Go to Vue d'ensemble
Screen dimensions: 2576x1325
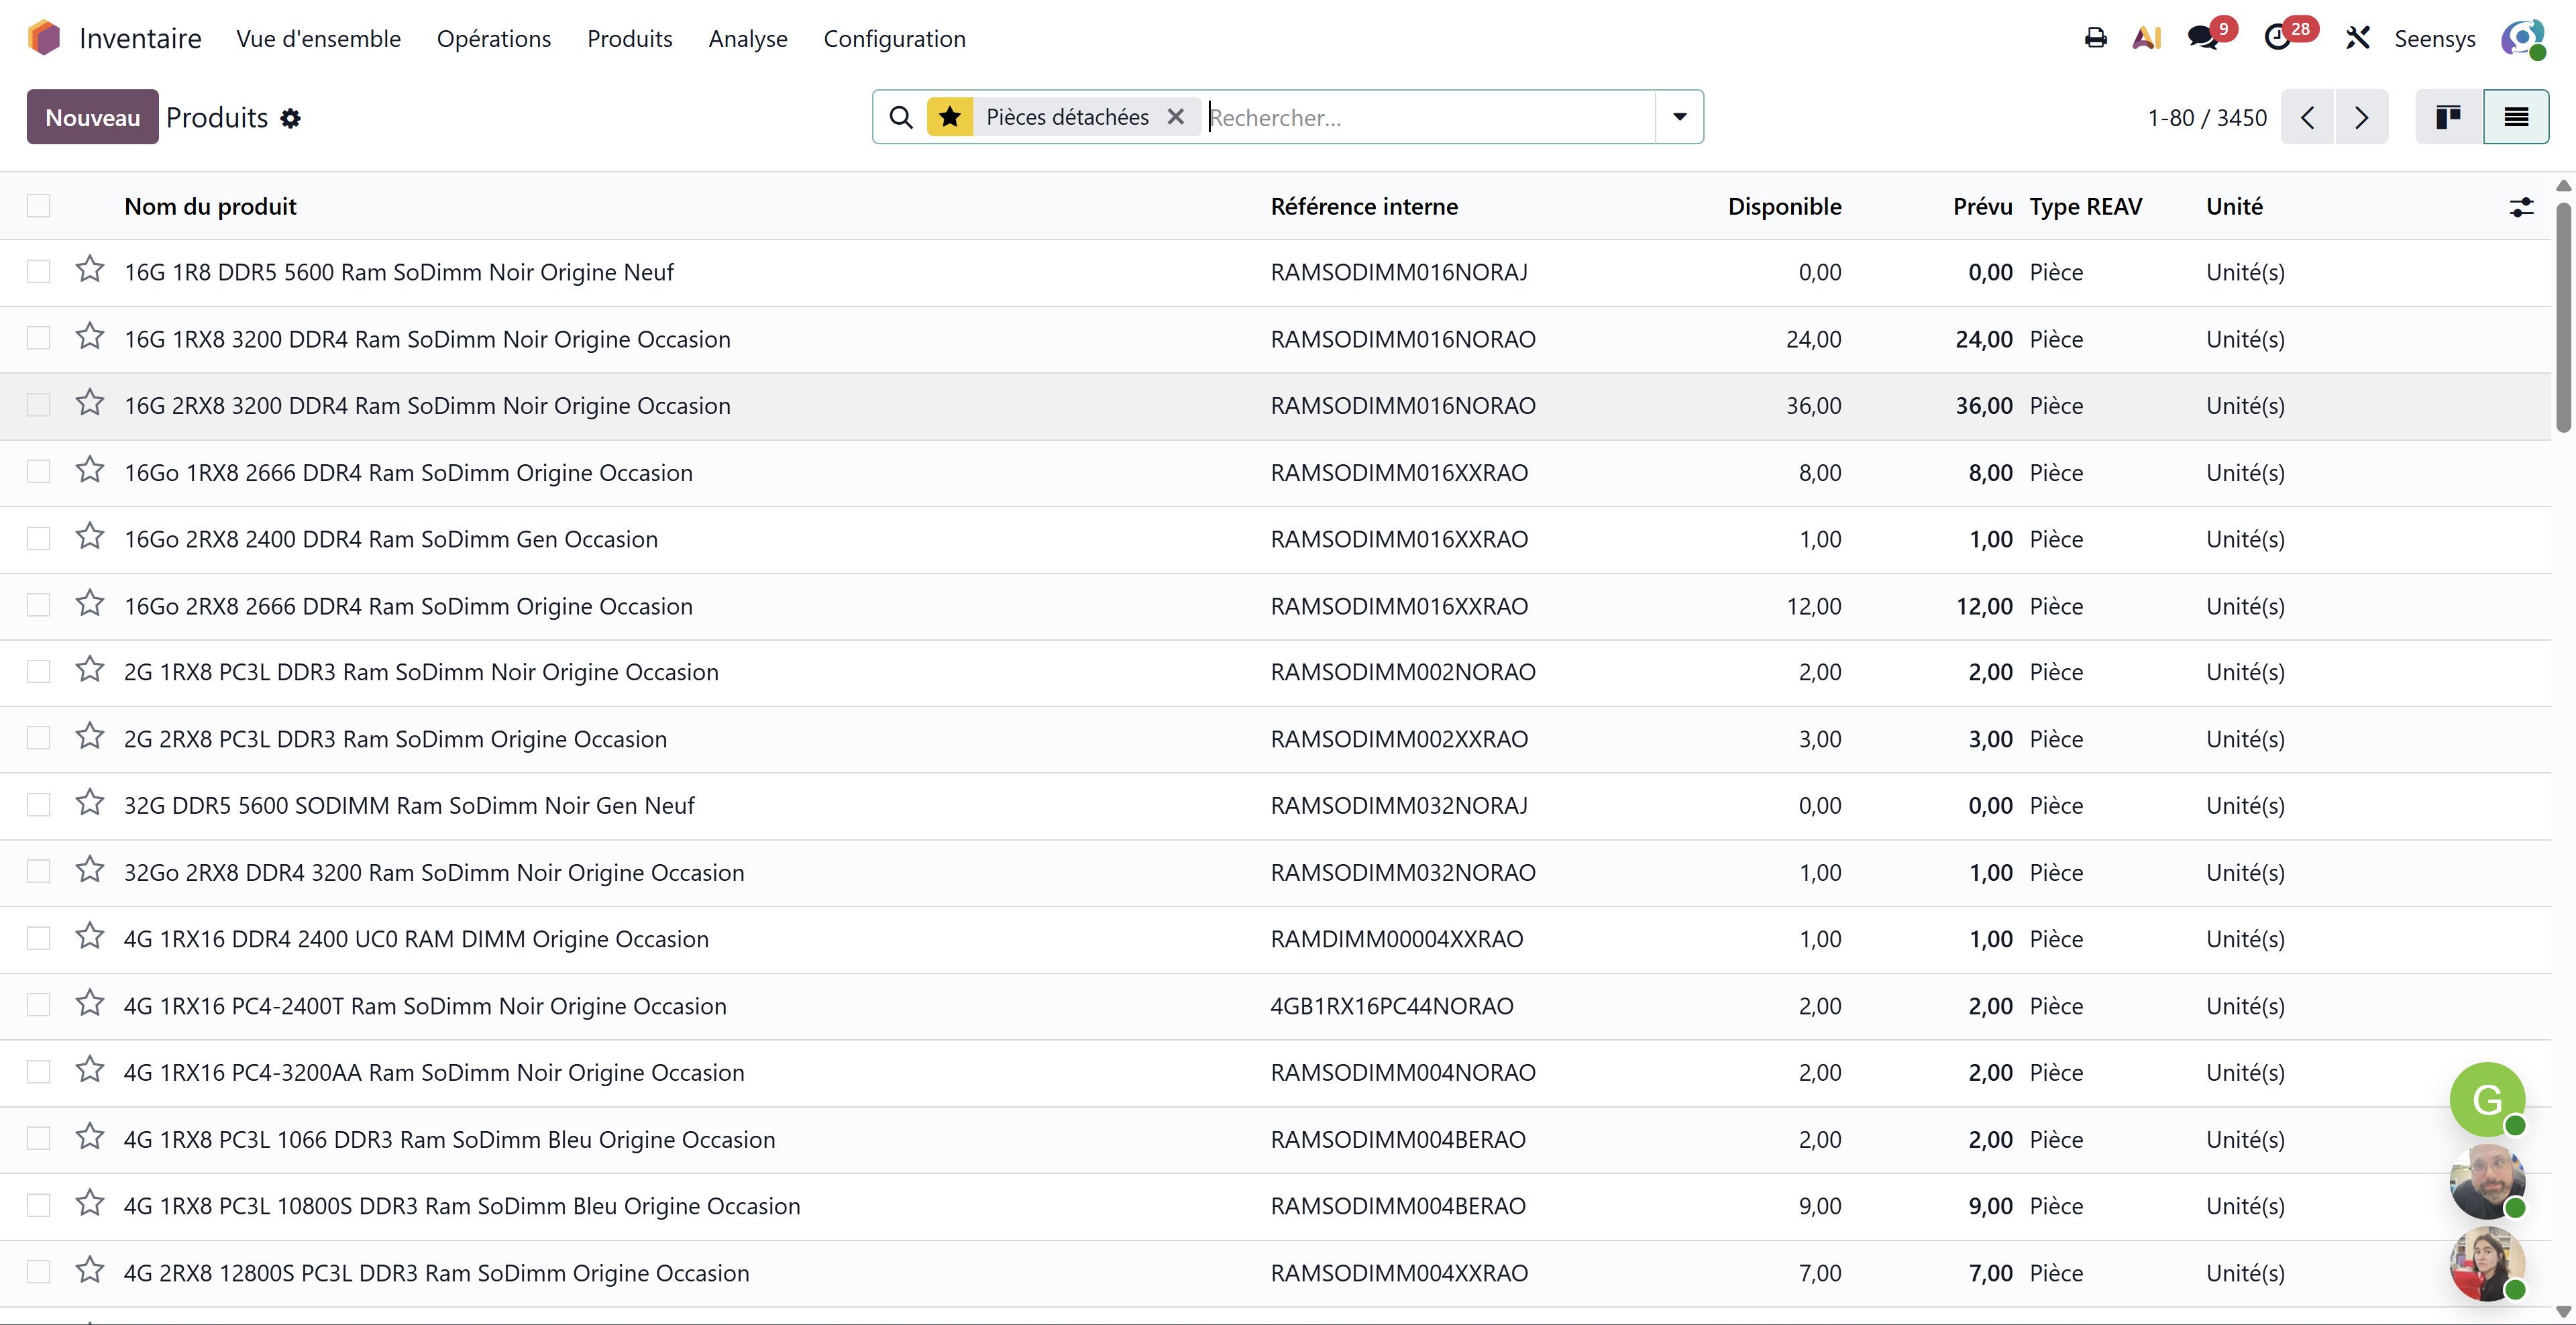[x=318, y=38]
